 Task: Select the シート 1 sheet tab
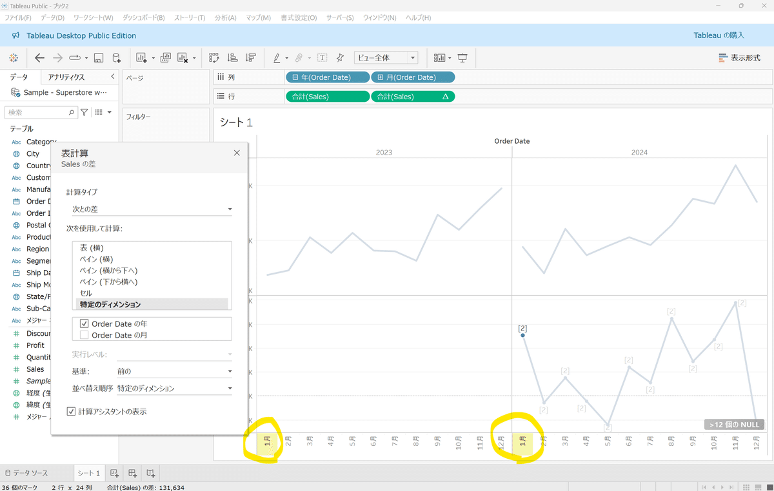coord(89,473)
